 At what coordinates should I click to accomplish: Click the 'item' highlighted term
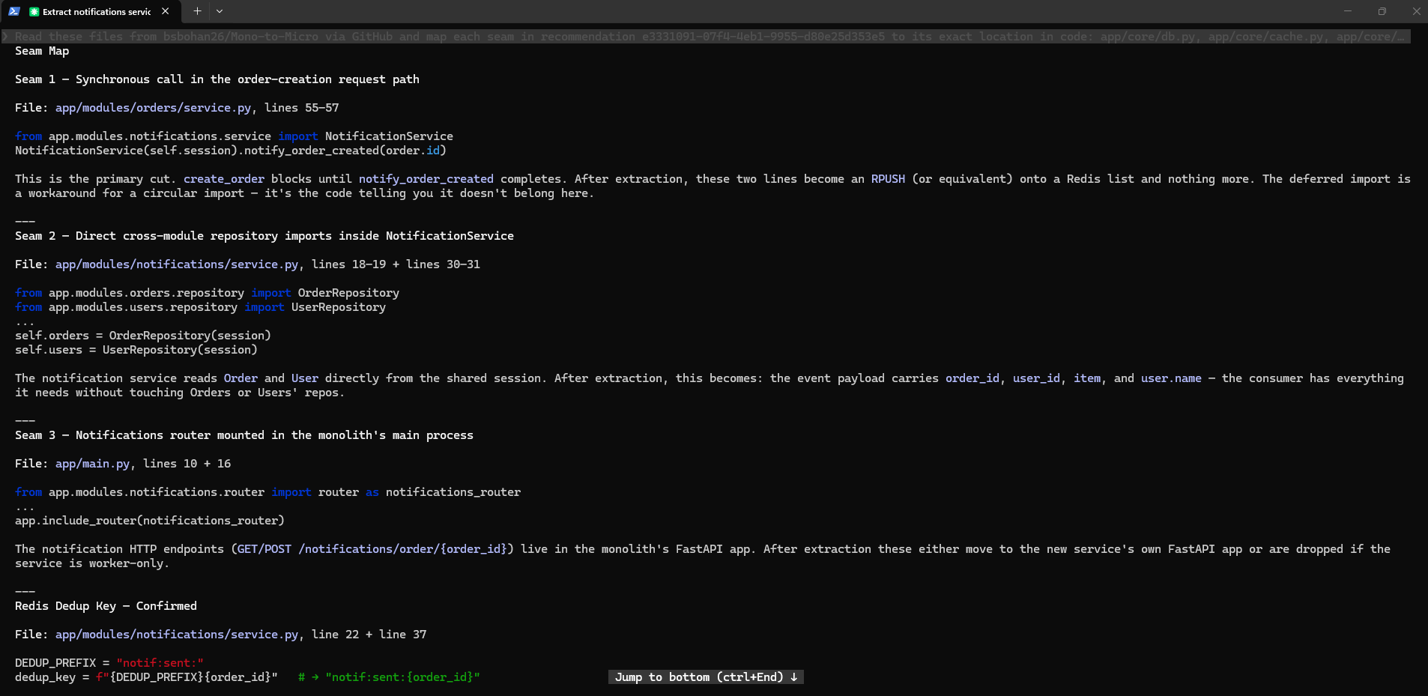pos(1087,378)
